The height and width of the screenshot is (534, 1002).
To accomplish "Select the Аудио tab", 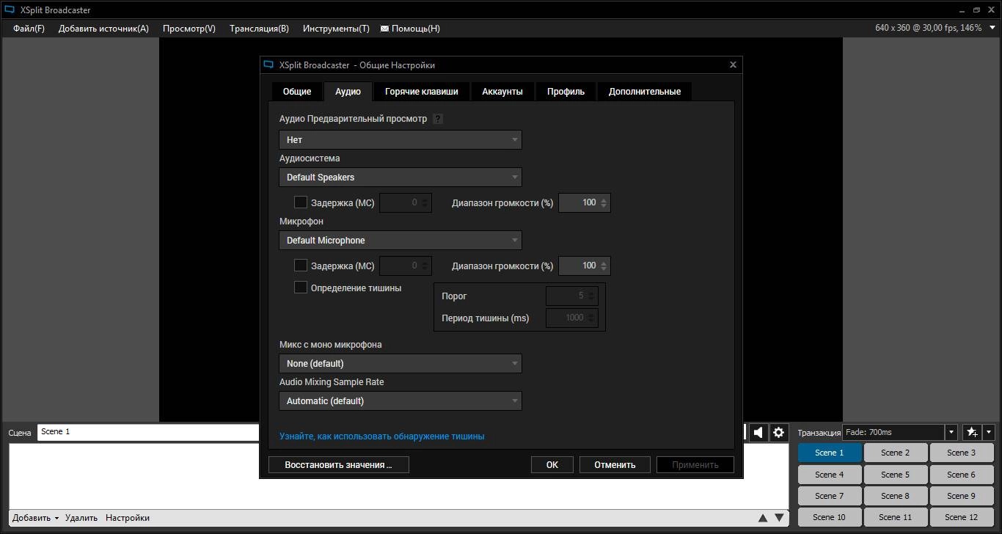I will coord(348,92).
